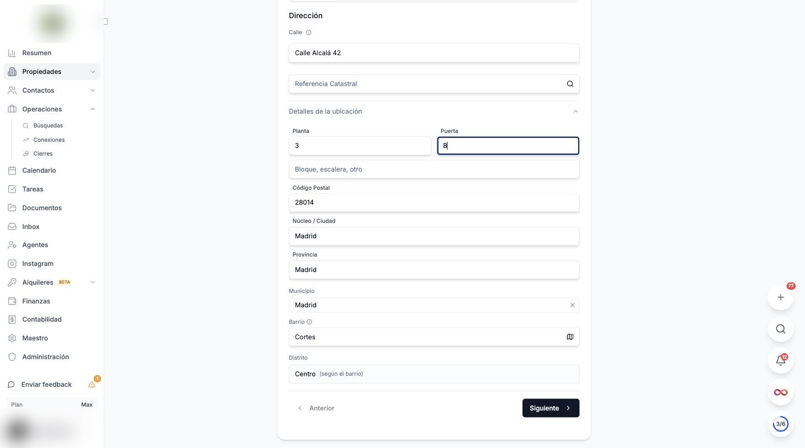Click the Bloque, escalera, otro input field
The width and height of the screenshot is (805, 448).
pos(434,169)
